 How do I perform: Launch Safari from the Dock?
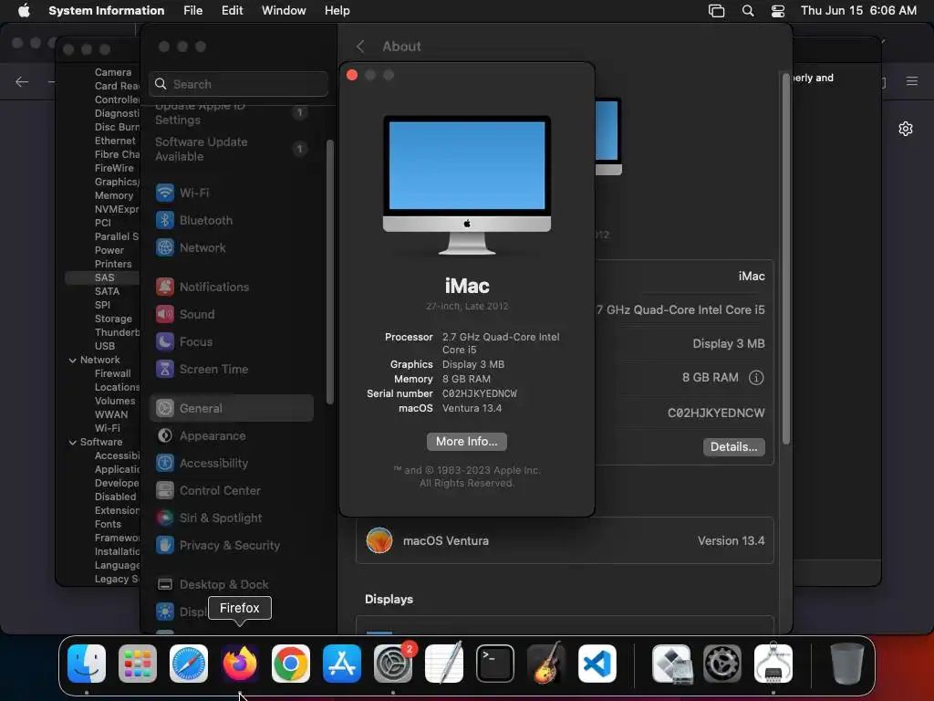pyautogui.click(x=189, y=664)
